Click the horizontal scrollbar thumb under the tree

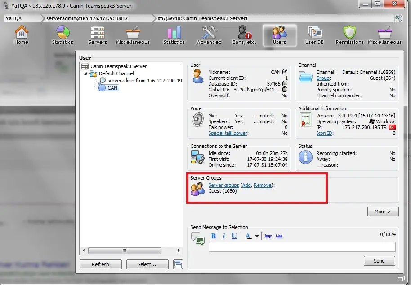pyautogui.click(x=125, y=251)
